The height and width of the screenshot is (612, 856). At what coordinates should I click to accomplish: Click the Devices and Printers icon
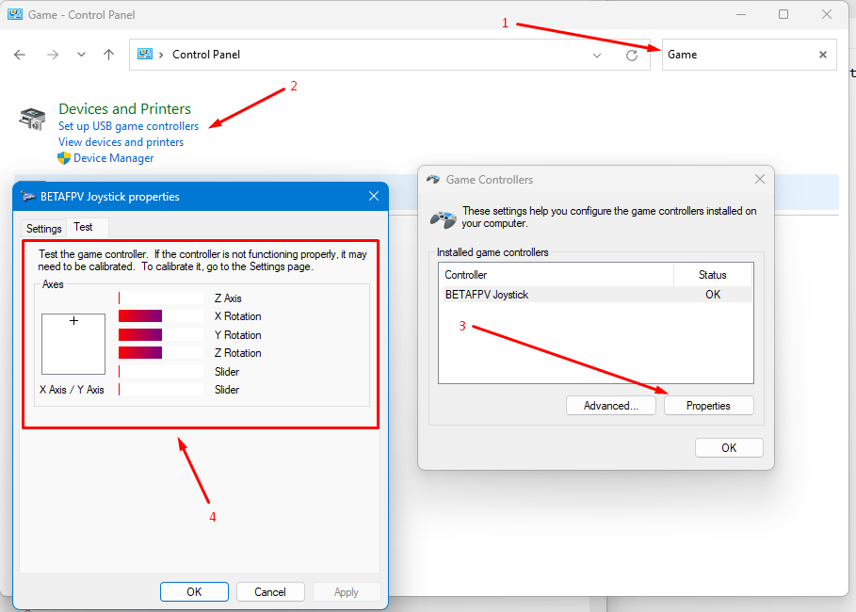pos(33,119)
